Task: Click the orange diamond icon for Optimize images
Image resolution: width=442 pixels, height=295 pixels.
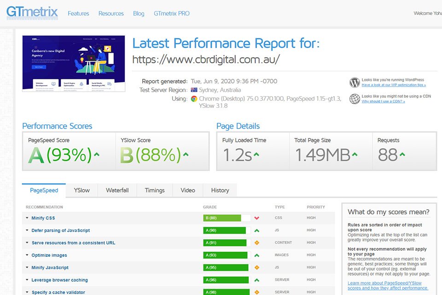Action: (257, 255)
